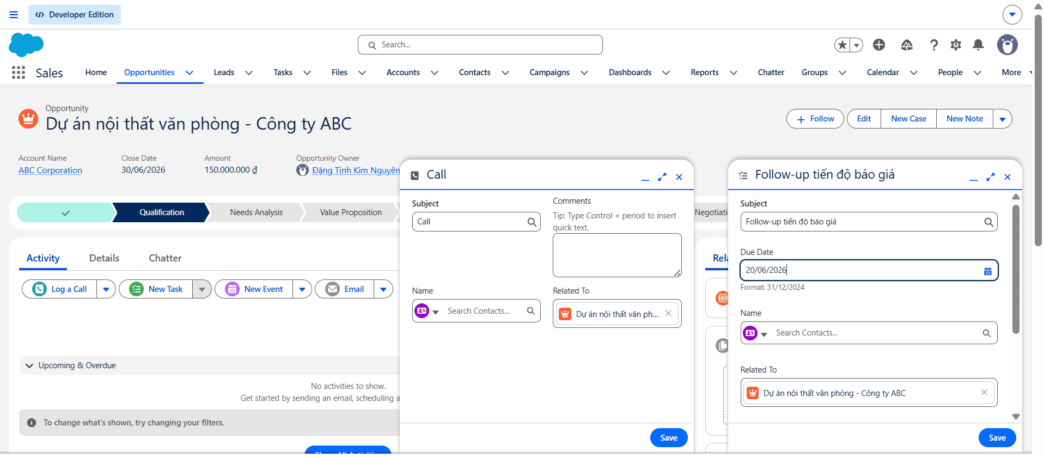Viewport: 1044px width, 457px height.
Task: Click the Follow button
Action: point(815,119)
